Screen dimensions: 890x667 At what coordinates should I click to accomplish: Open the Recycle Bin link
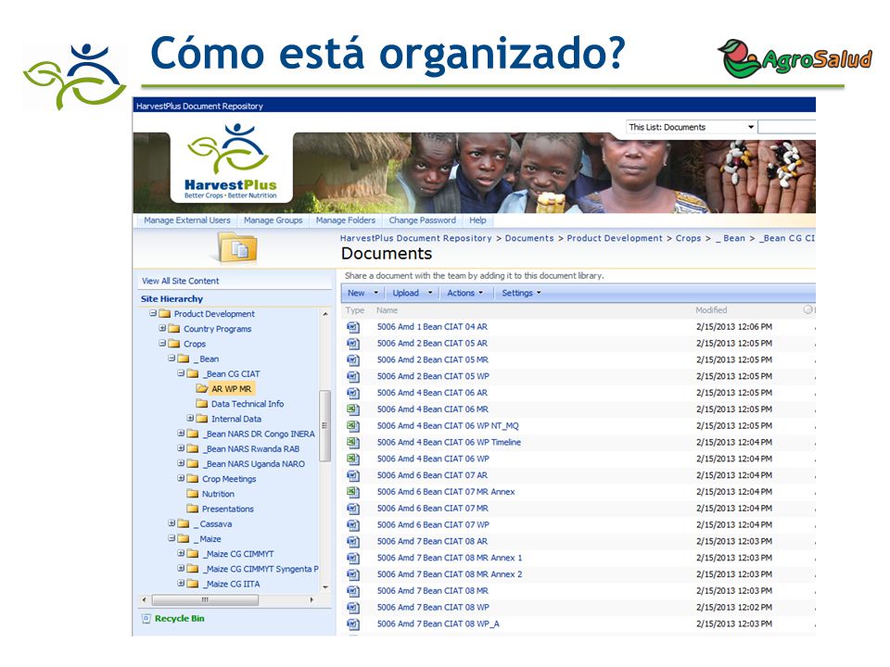179,619
